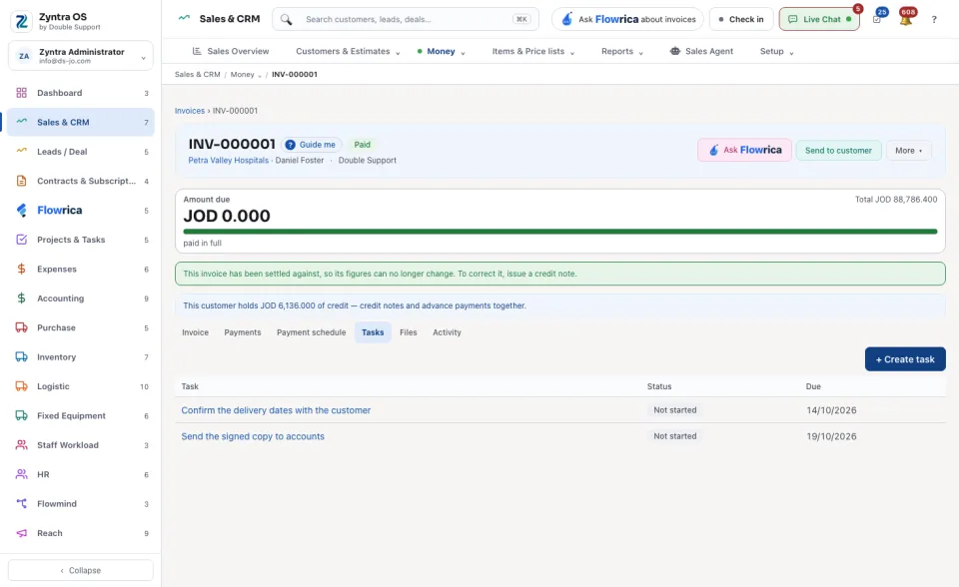Click the Guide me button
Viewport: 959px width, 587px height.
pyautogui.click(x=312, y=145)
